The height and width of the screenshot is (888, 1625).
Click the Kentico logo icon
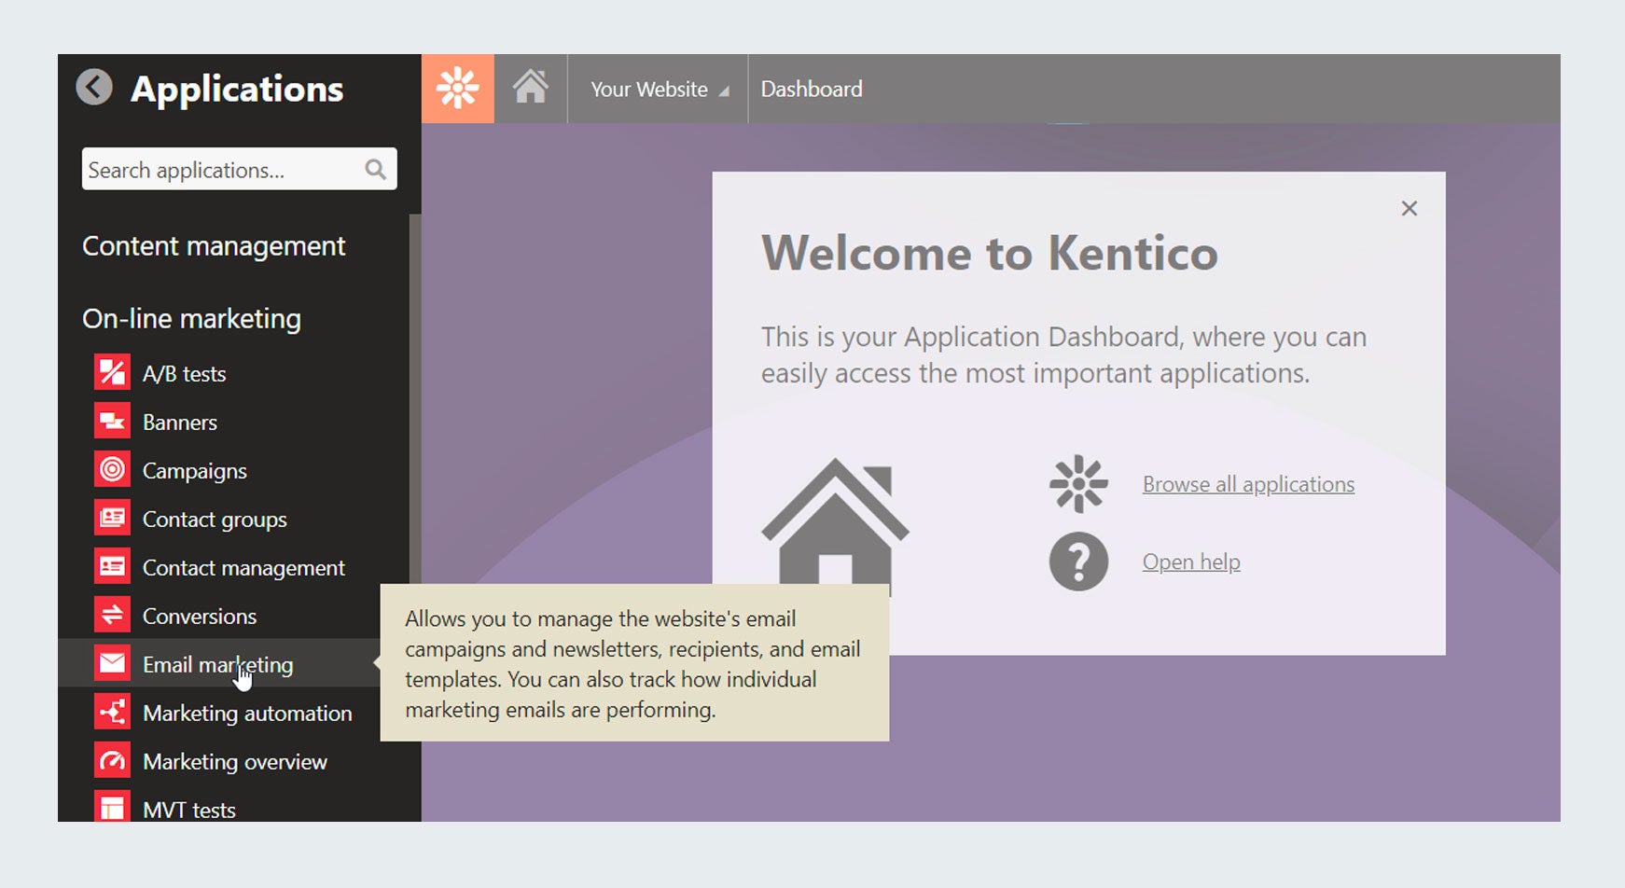tap(457, 89)
